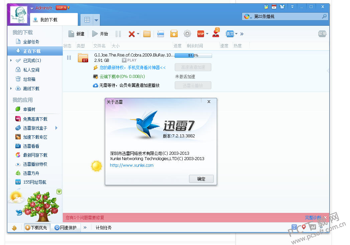The image size is (350, 245).
Task: Pause the G.I.Joe task using its row pause icon
Action: [x=69, y=58]
